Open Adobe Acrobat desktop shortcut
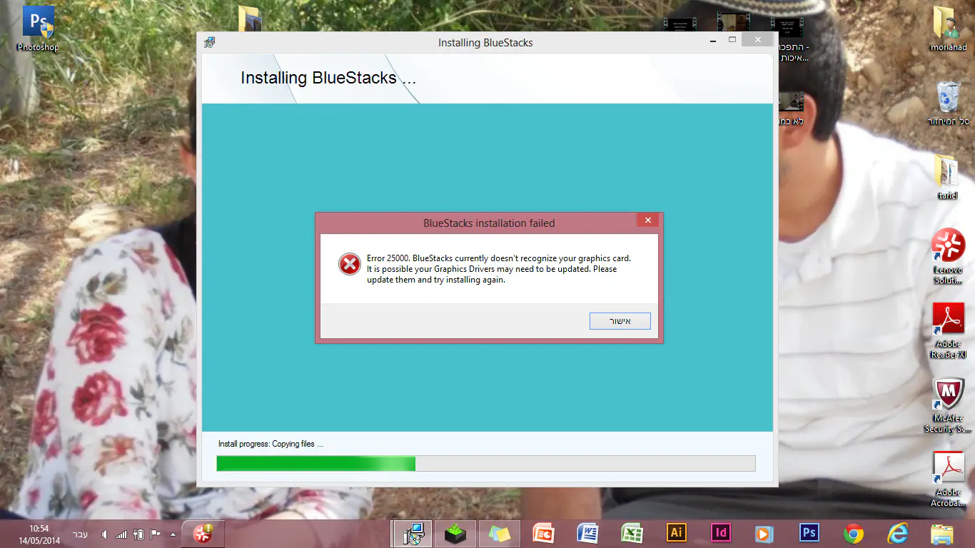The image size is (975, 548). [x=948, y=477]
